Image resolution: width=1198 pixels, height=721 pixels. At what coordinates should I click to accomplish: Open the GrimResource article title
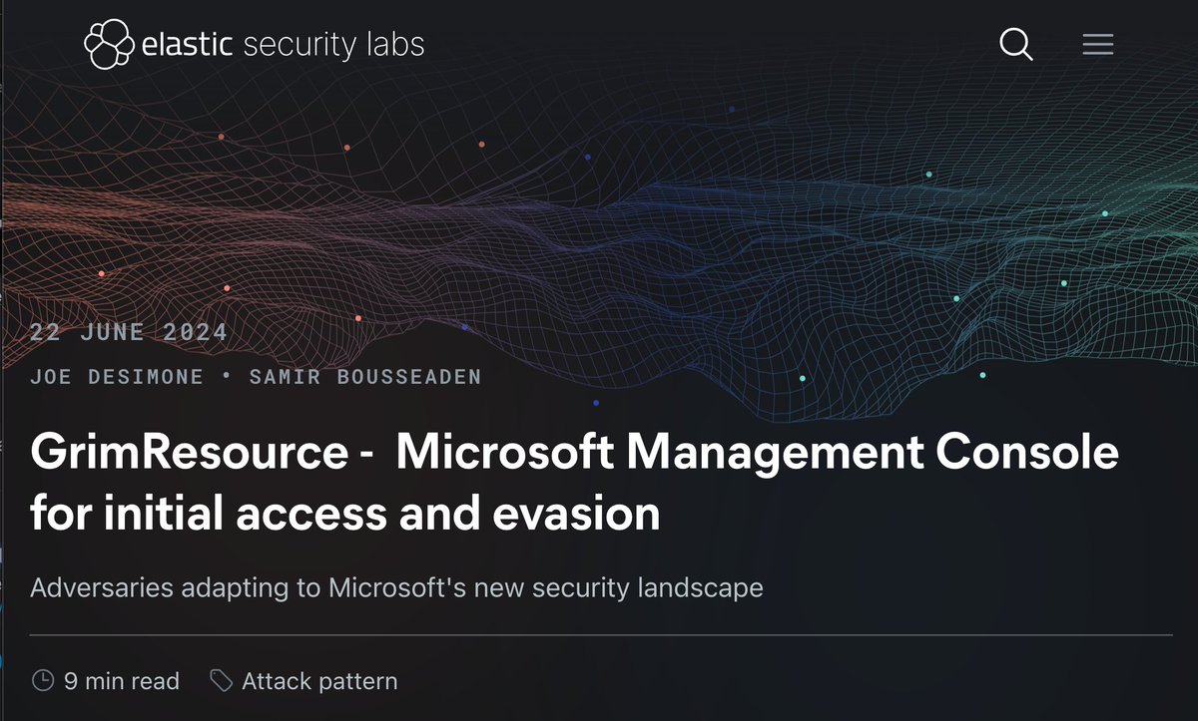[574, 481]
